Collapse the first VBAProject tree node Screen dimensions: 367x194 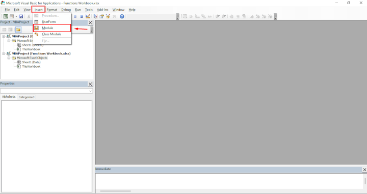[x=4, y=36]
